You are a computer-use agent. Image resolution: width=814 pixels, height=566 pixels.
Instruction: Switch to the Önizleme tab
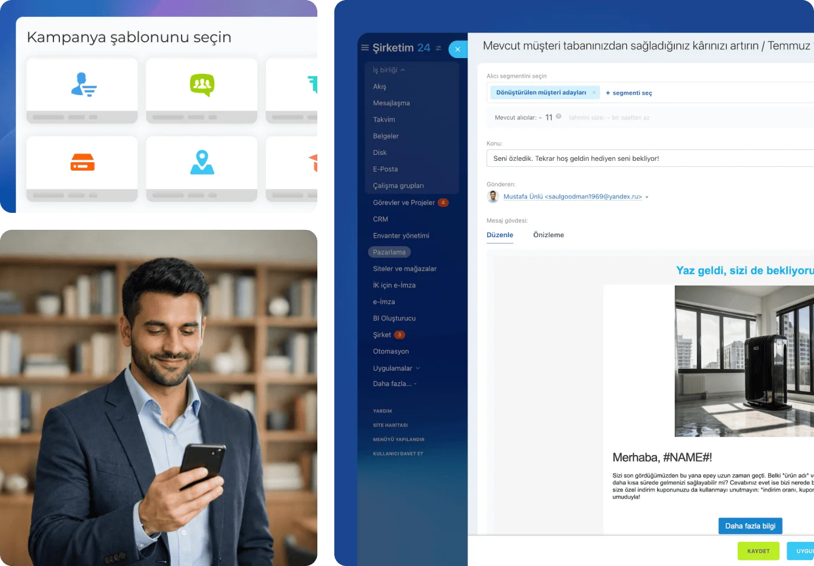click(x=549, y=235)
